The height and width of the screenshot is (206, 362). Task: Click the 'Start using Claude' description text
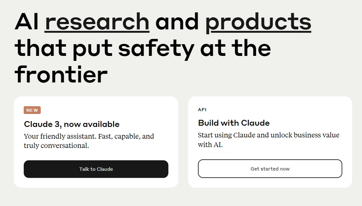[269, 140]
